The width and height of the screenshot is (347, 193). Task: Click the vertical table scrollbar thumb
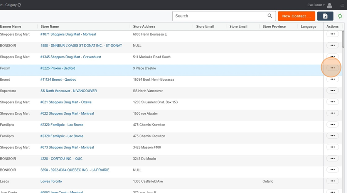[x=343, y=39]
